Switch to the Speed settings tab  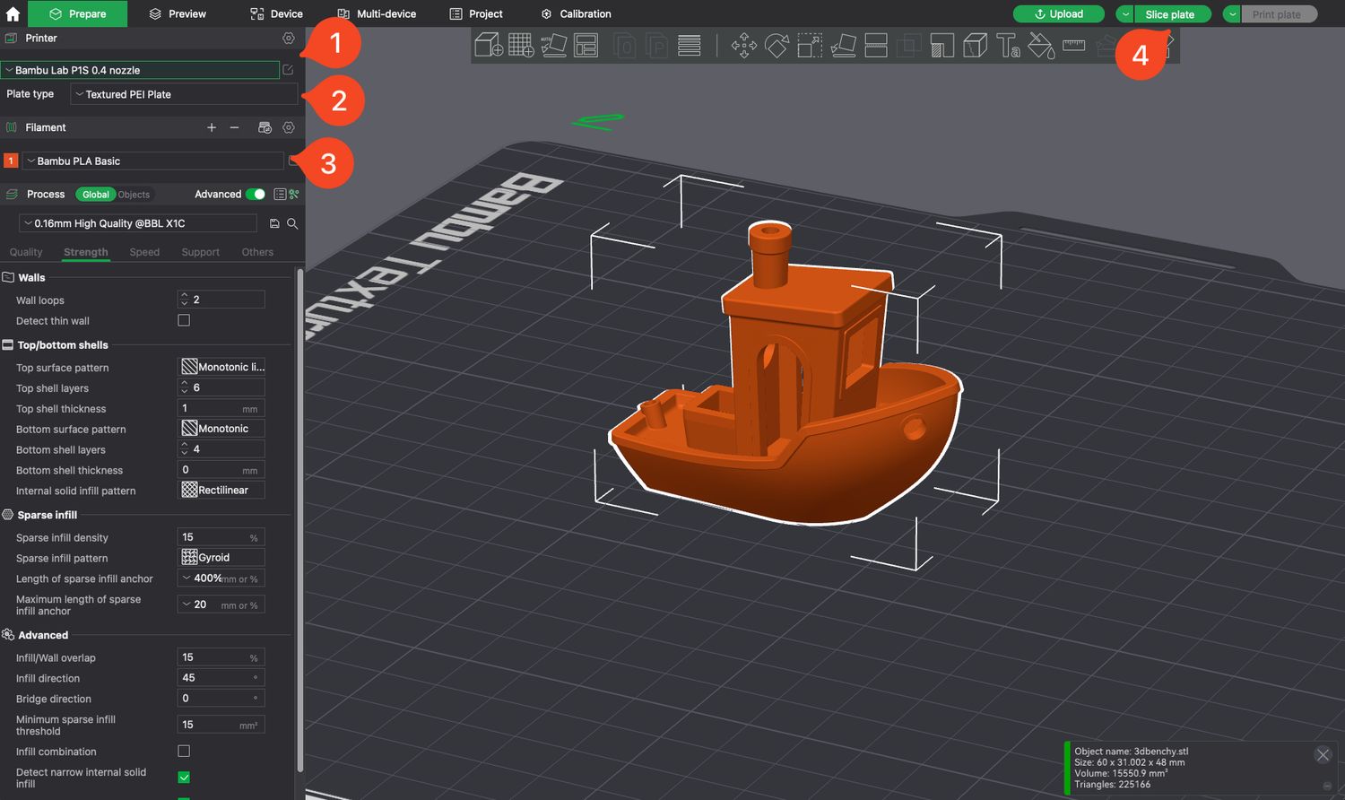144,252
